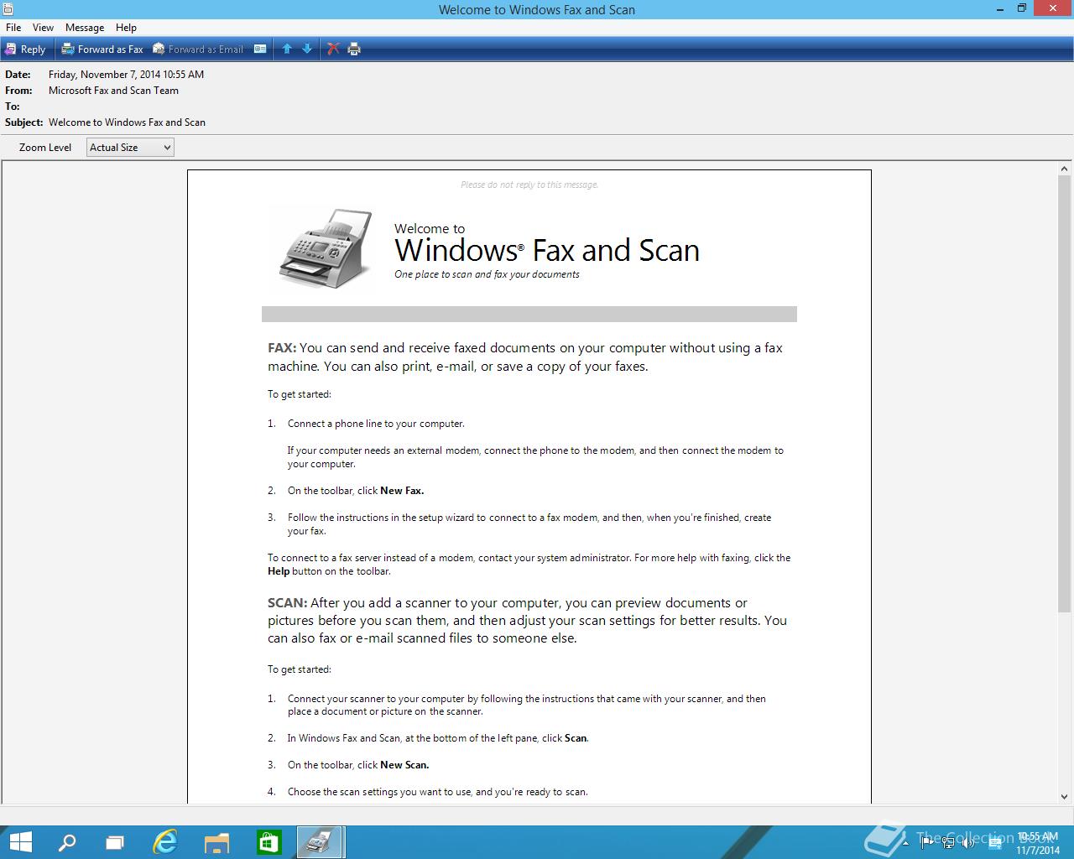Screen dimensions: 1074x859
Task: Open the File menu
Action: tap(13, 28)
